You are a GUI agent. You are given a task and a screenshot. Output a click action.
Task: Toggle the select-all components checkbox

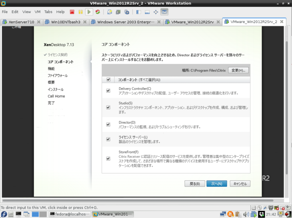[108, 79]
